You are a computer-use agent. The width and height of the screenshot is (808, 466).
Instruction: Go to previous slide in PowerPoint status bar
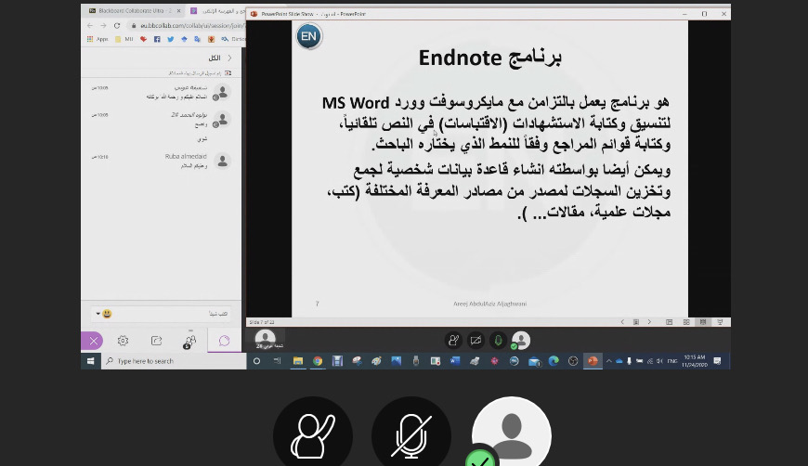[622, 322]
